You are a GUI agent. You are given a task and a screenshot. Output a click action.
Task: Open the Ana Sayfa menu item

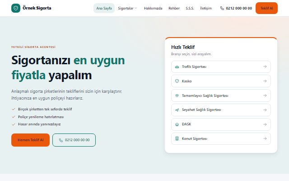[x=104, y=8]
